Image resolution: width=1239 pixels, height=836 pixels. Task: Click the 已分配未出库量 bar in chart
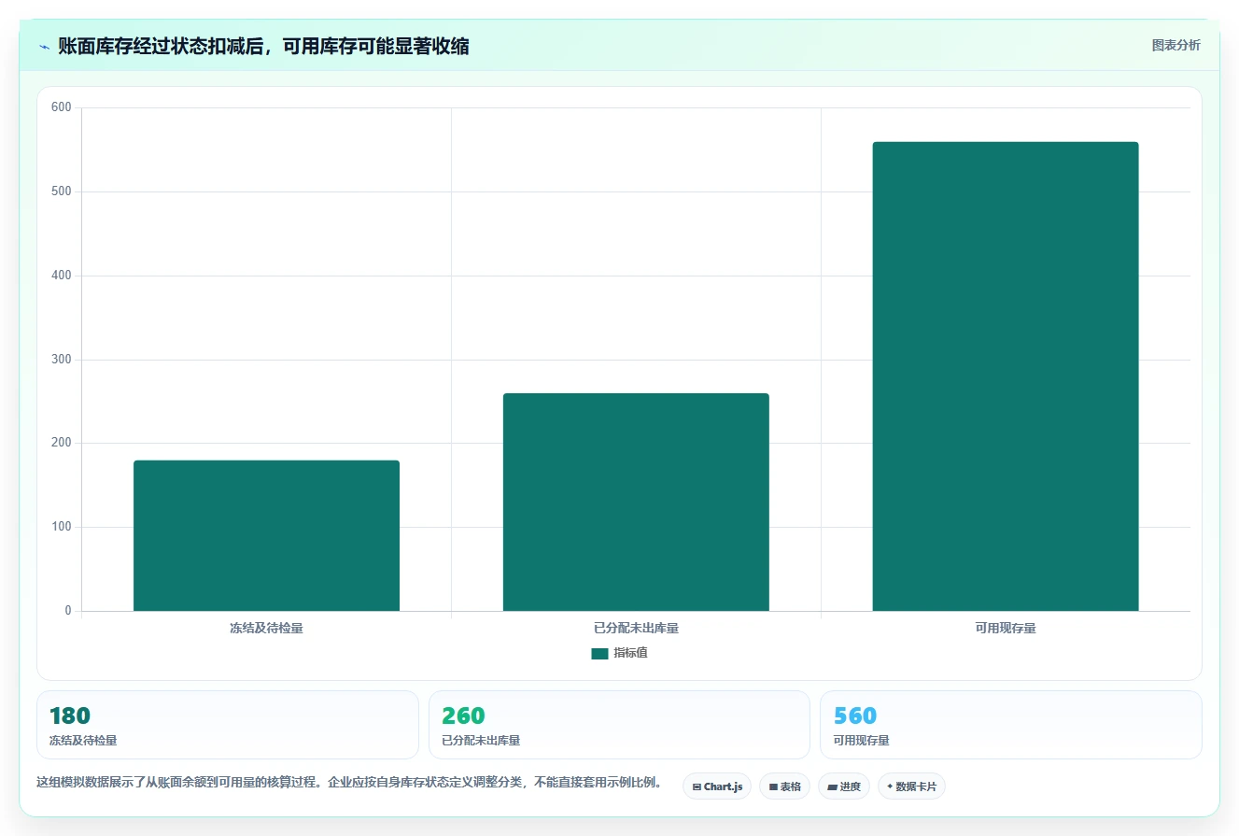click(636, 502)
